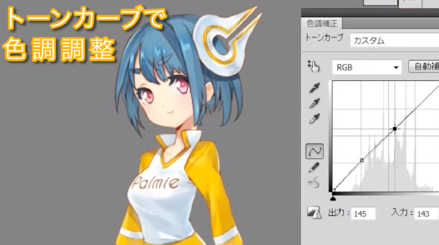
Task: Pick the gray point eyedropper
Action: tap(314, 103)
